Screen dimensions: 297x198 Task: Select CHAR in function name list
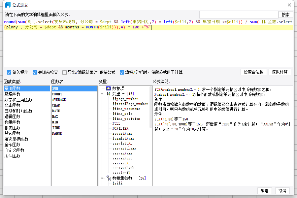[75, 105]
